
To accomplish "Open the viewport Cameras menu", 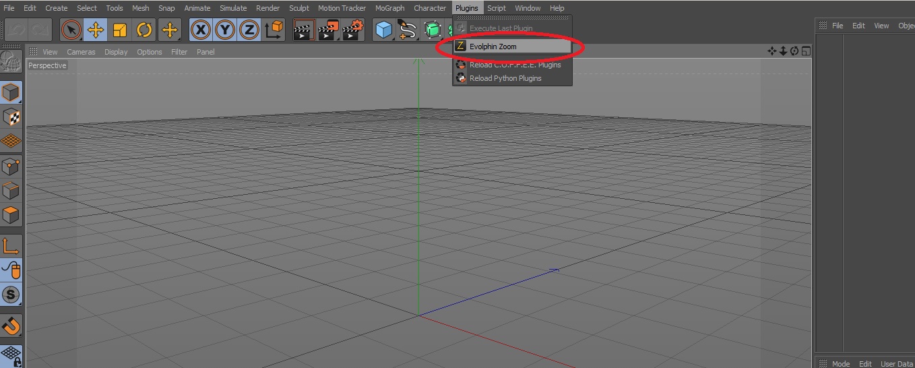I will (81, 52).
